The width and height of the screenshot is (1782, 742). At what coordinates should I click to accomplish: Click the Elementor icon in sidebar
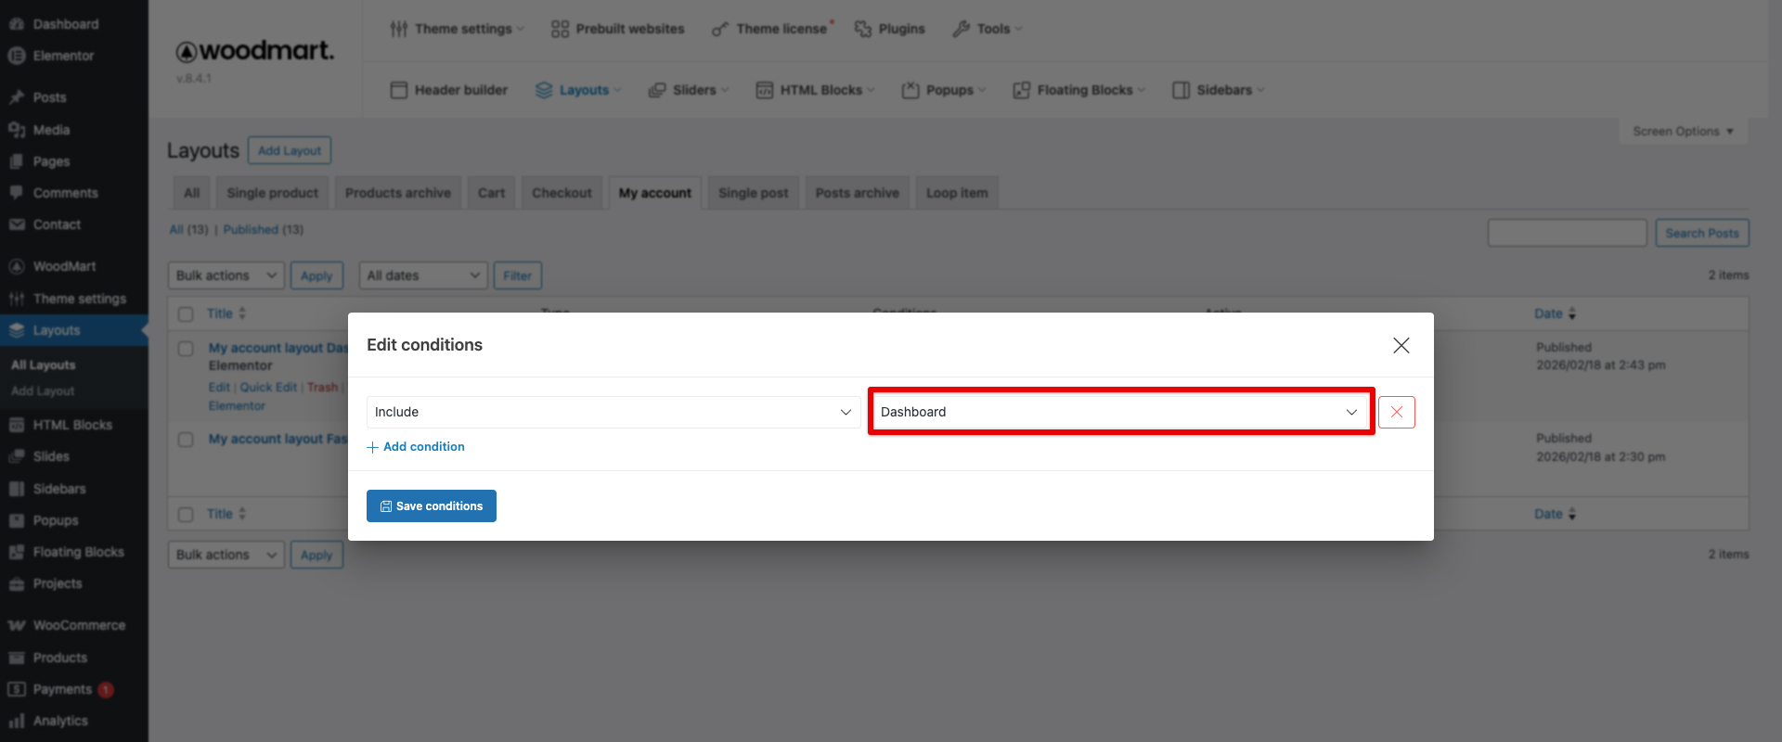click(17, 56)
